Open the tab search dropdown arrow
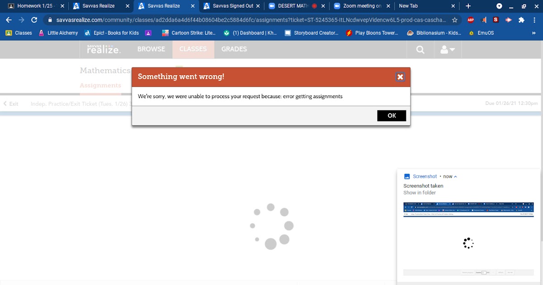543x285 pixels. (499, 6)
